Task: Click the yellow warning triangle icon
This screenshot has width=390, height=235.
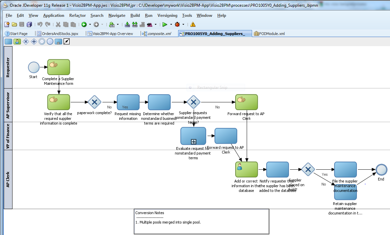Action: 193,24
